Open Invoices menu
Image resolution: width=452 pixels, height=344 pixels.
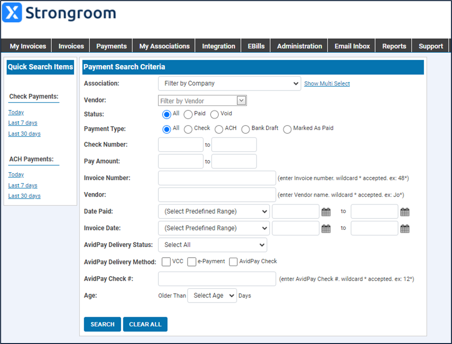click(71, 46)
